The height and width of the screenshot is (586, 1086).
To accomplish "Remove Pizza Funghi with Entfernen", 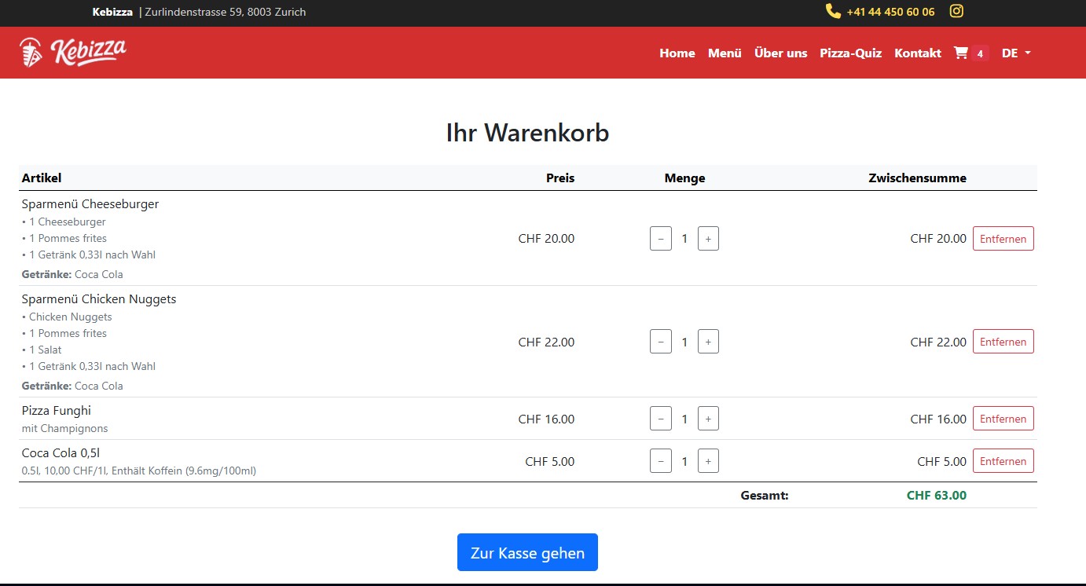I will [1003, 419].
